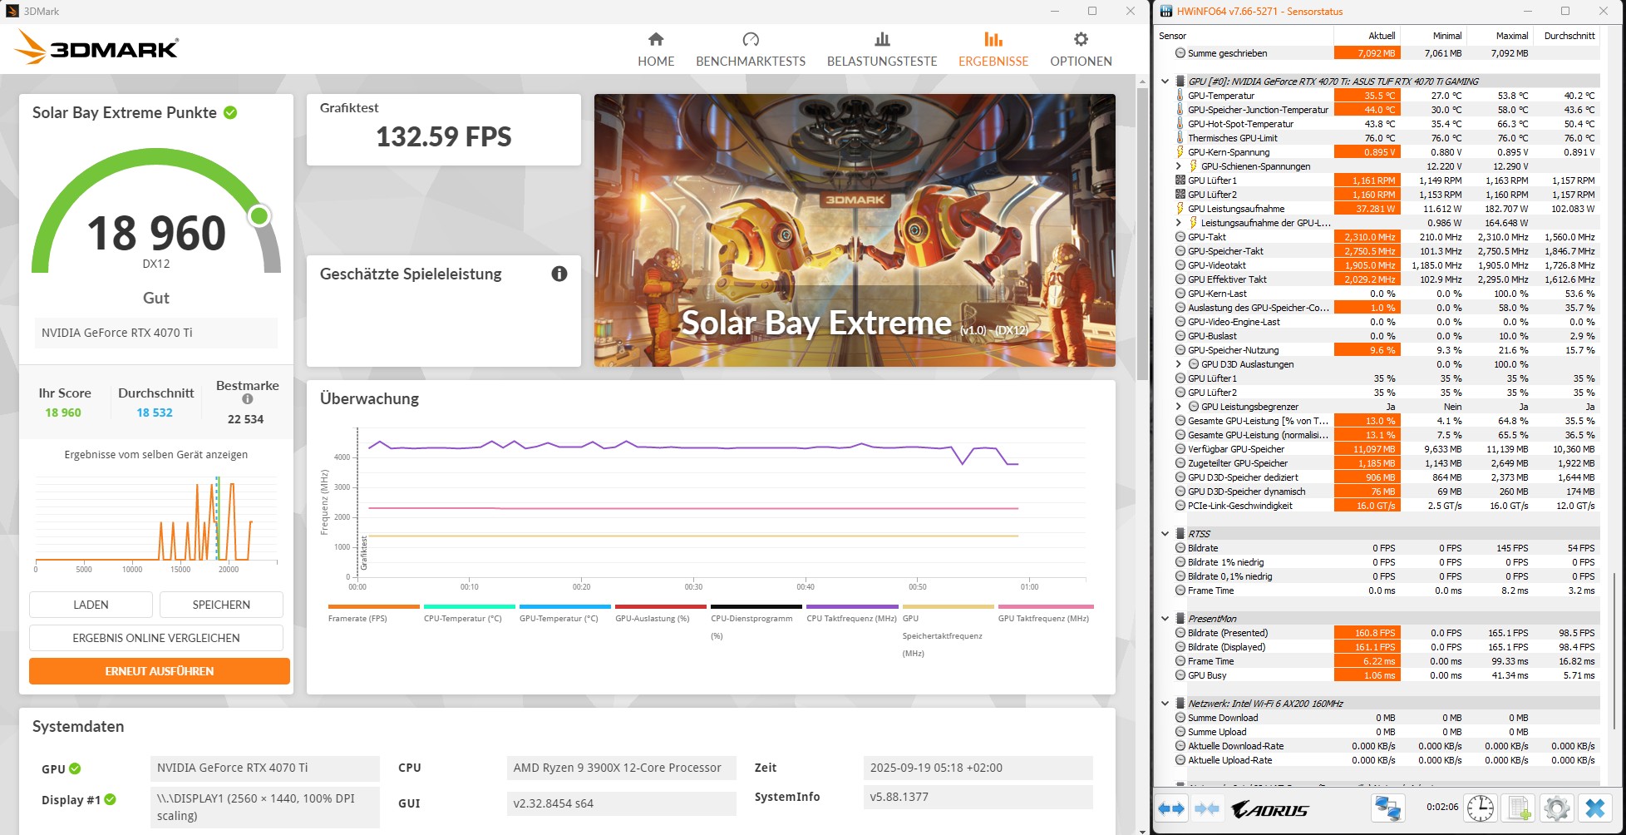Click the fan icon for GPU Lüfter1 RPM row
This screenshot has width=1626, height=835.
point(1180,180)
